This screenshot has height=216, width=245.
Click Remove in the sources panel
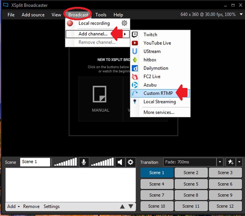point(31,206)
